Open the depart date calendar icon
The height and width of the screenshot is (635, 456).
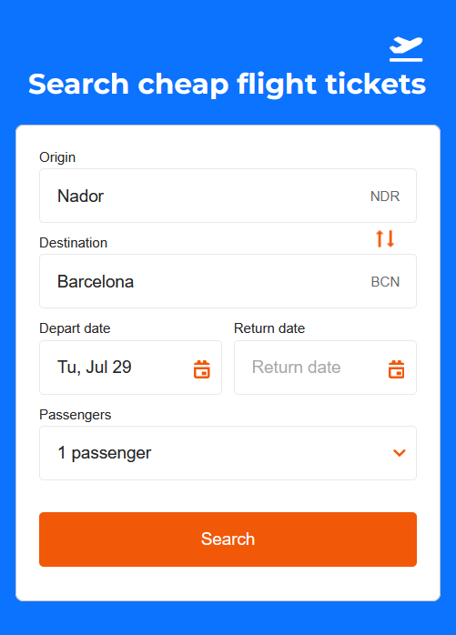pos(201,369)
